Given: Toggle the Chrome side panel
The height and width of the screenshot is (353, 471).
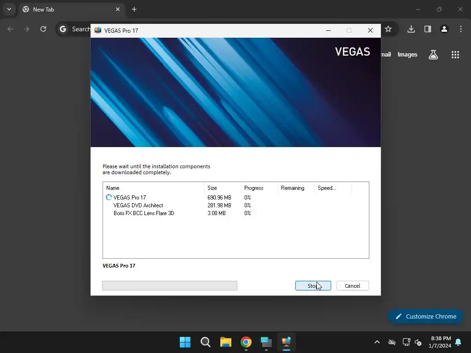Looking at the screenshot, I should (428, 29).
